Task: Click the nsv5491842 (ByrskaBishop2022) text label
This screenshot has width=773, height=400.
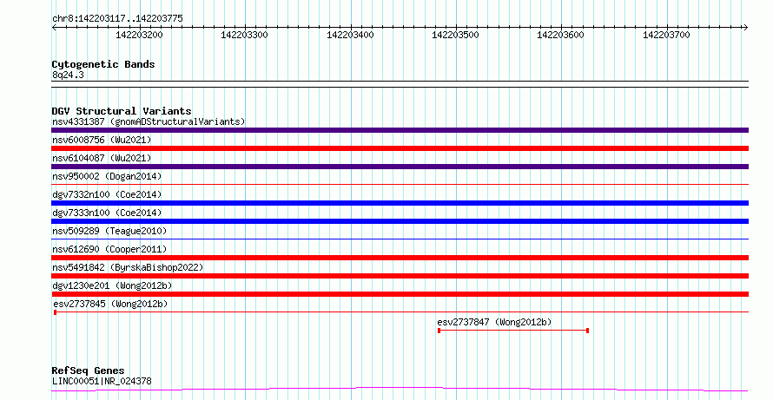Action: click(x=128, y=267)
